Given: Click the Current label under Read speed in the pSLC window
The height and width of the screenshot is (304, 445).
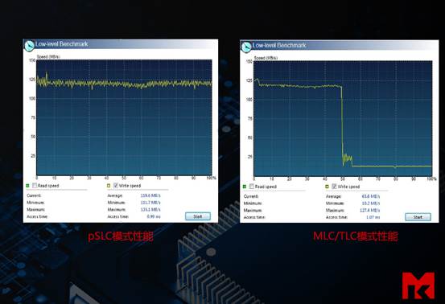Looking at the screenshot, I should pyautogui.click(x=34, y=195).
